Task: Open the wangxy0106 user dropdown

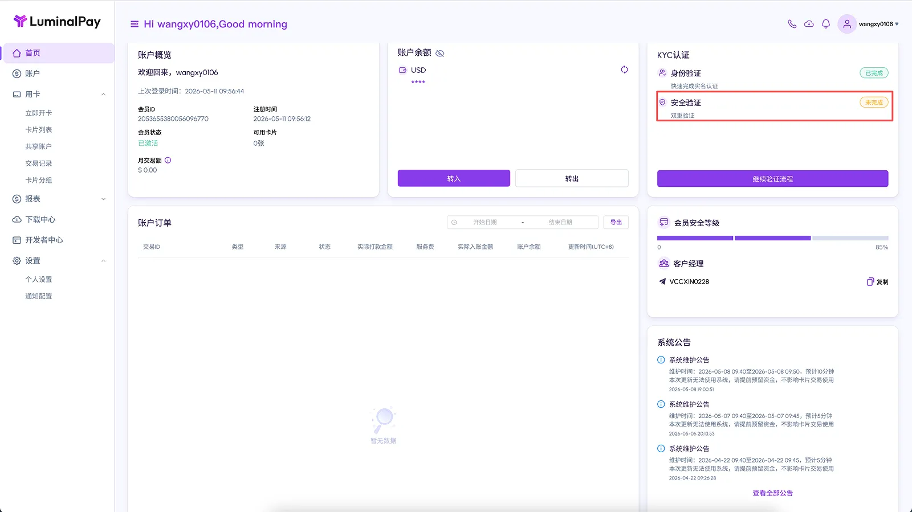Action: pyautogui.click(x=879, y=24)
